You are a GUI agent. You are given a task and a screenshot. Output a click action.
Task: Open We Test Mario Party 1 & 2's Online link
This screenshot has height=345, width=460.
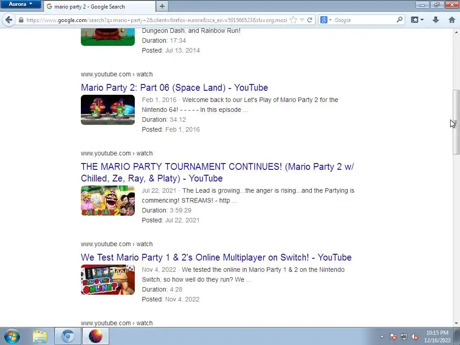click(x=216, y=257)
